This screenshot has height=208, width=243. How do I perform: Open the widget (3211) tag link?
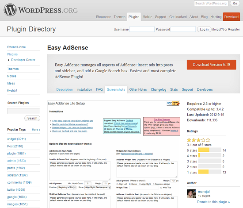click(x=16, y=139)
